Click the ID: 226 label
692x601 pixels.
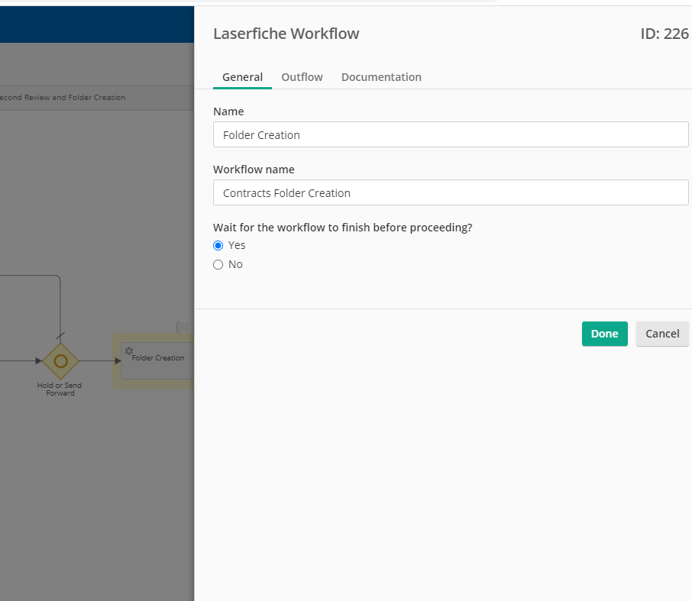point(665,34)
